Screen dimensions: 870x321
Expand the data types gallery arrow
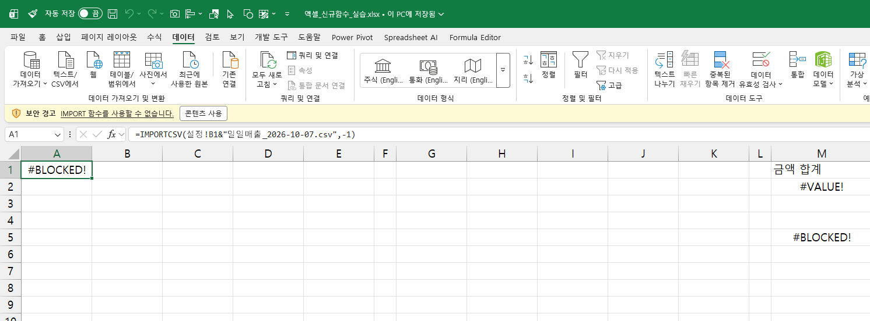(503, 70)
